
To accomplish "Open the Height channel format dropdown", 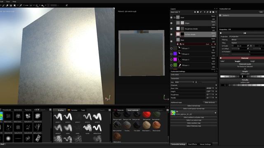I will (210, 91).
